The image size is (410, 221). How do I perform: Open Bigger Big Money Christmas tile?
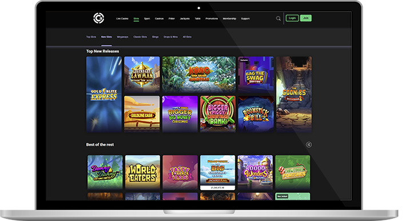tap(180, 114)
